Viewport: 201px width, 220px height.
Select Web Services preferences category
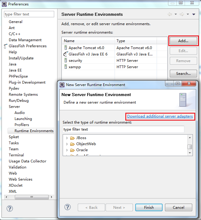click(x=21, y=179)
